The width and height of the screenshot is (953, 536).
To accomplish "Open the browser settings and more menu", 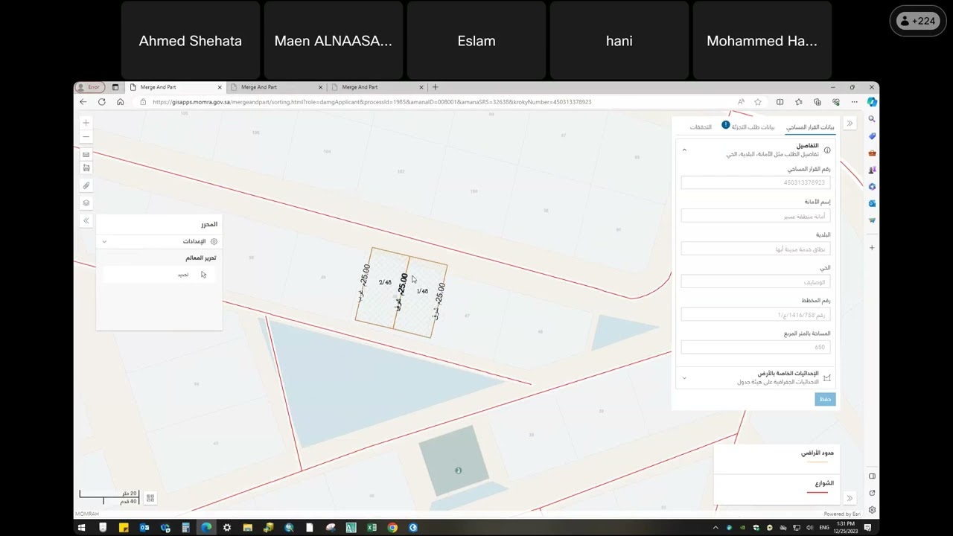I will [855, 102].
